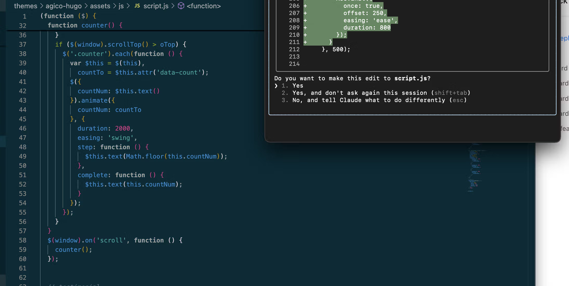This screenshot has height=286, width=569.
Task: Click the duration value 2000
Action: click(122, 128)
